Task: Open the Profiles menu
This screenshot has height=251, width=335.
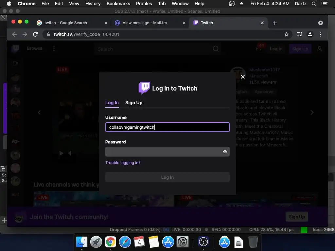Action: click(x=144, y=4)
